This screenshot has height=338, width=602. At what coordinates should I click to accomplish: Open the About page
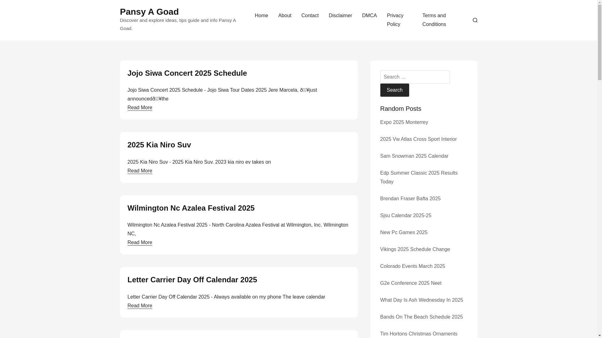click(x=285, y=16)
